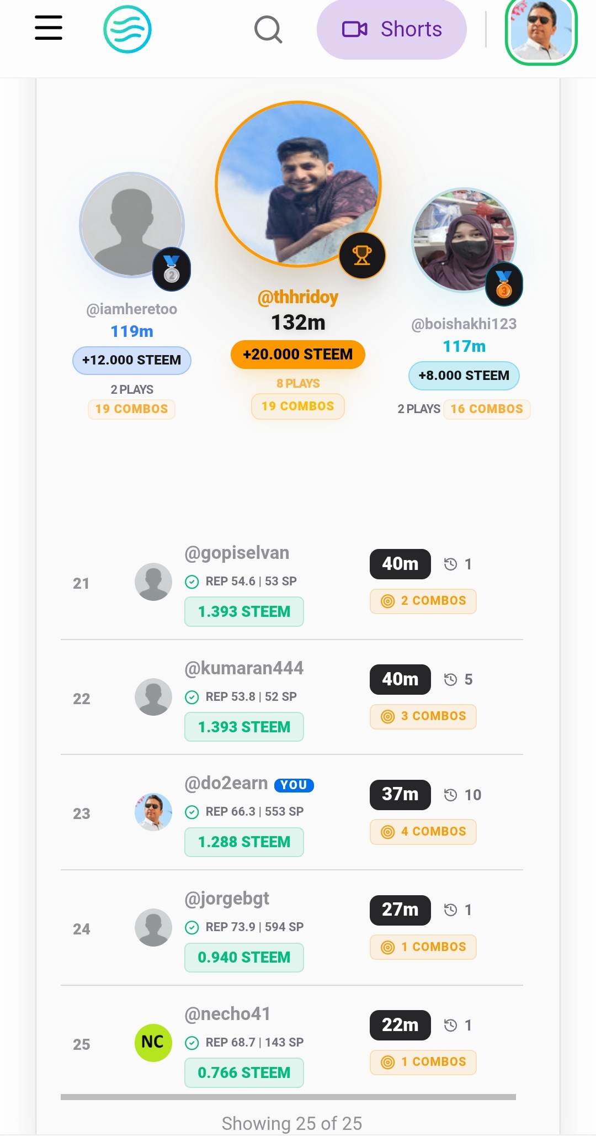The width and height of the screenshot is (596, 1136).
Task: Click the gray bar above Showing 25 of 25
Action: [x=288, y=1097]
